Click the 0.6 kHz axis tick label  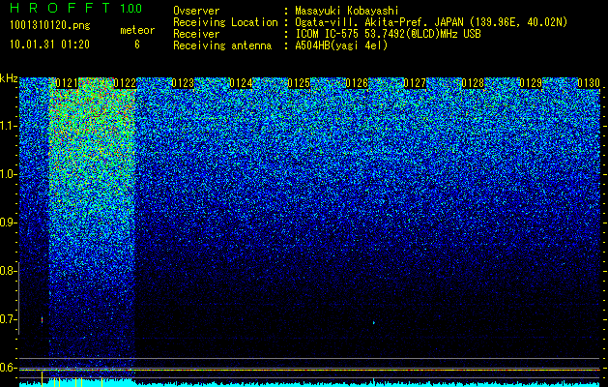click(9, 368)
